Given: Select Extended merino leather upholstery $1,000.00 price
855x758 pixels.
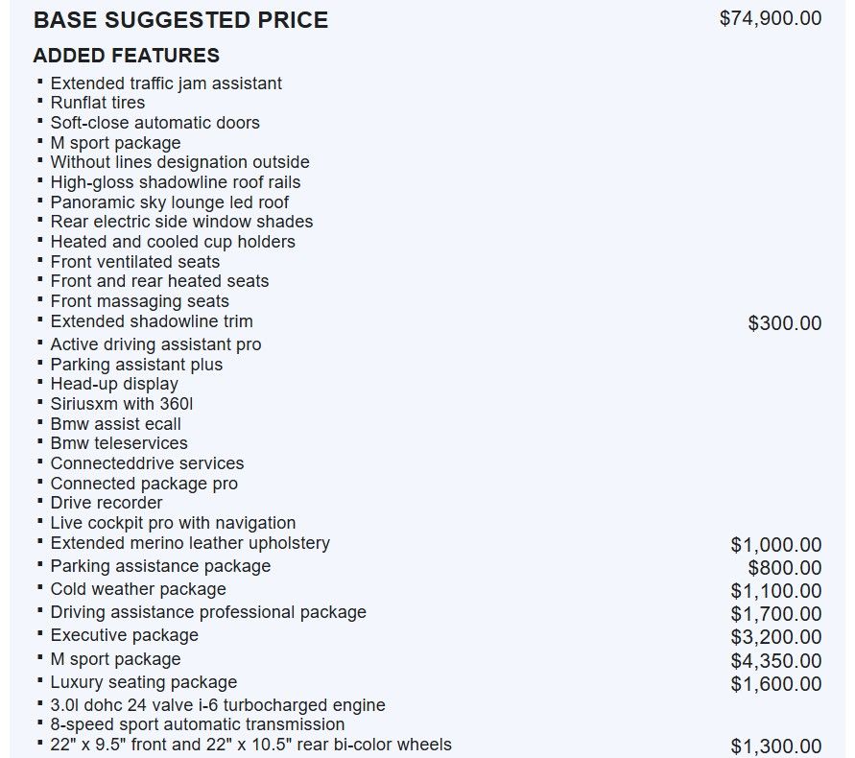Looking at the screenshot, I should 776,545.
